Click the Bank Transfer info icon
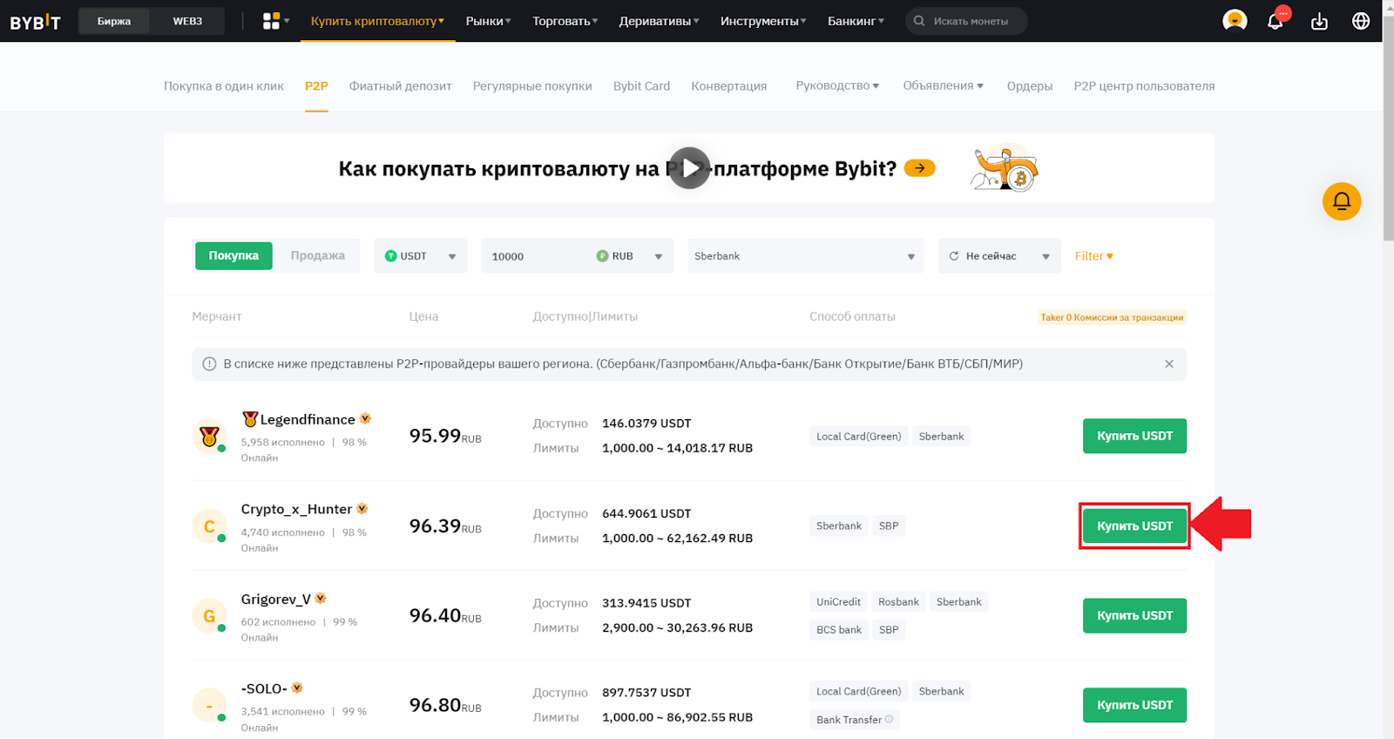 coord(890,720)
